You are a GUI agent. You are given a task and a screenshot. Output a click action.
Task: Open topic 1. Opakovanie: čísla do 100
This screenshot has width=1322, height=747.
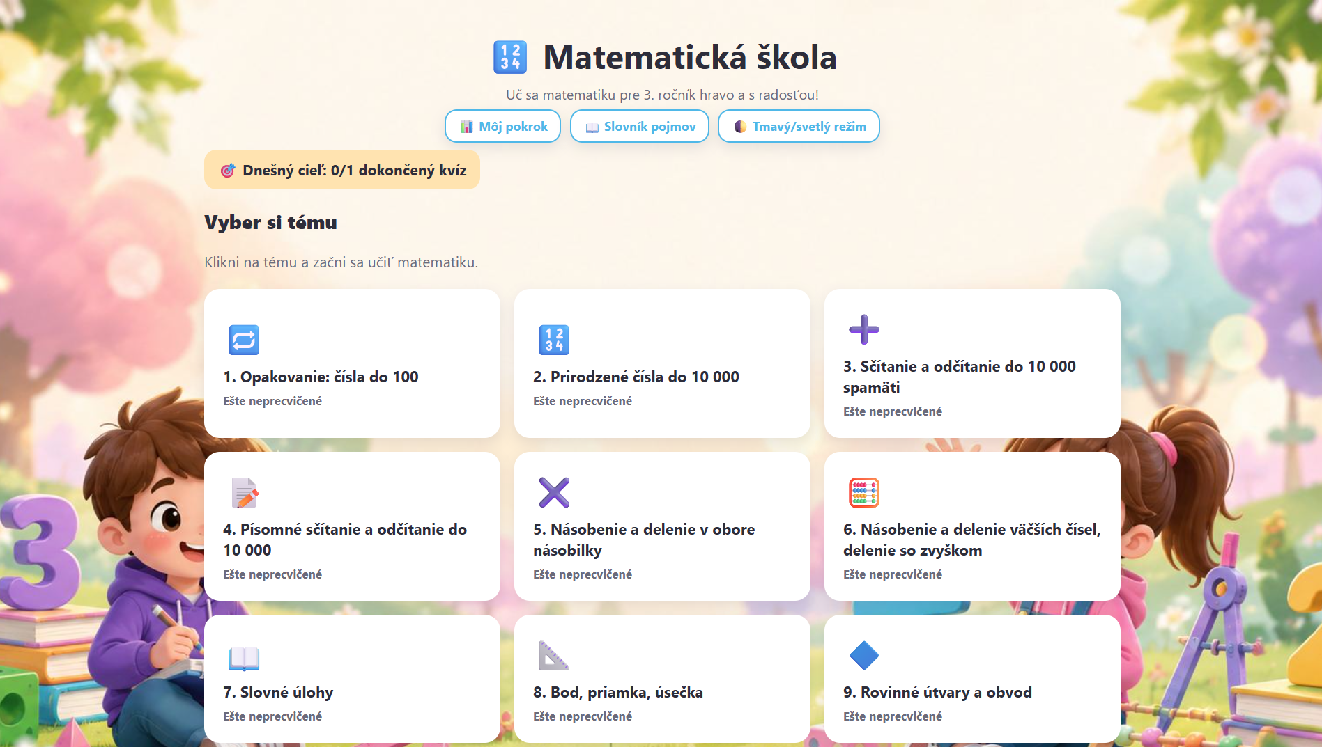pos(352,363)
